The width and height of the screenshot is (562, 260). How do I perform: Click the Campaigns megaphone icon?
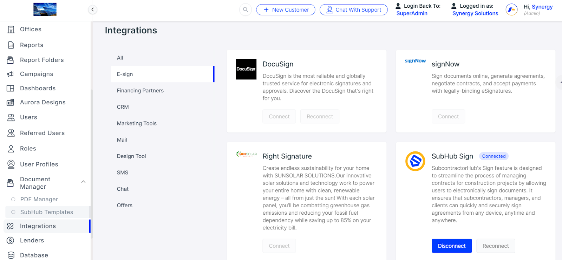click(11, 74)
